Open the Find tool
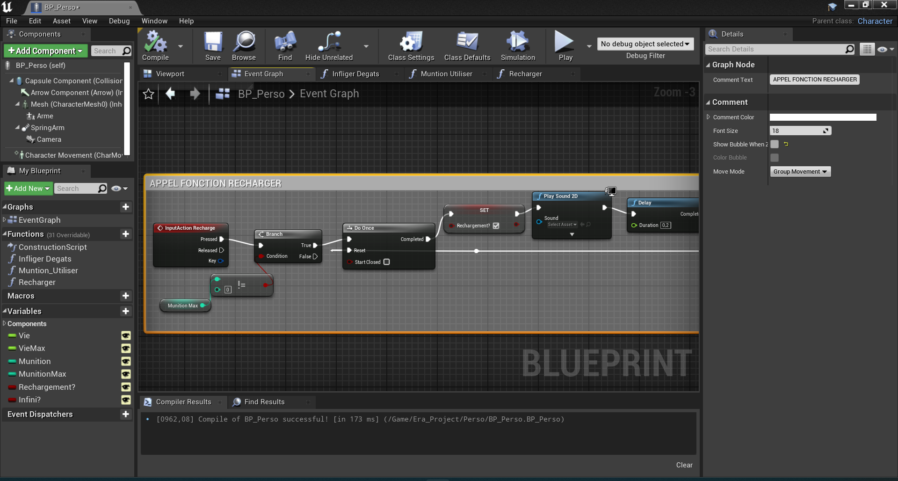This screenshot has height=481, width=898. coord(285,46)
